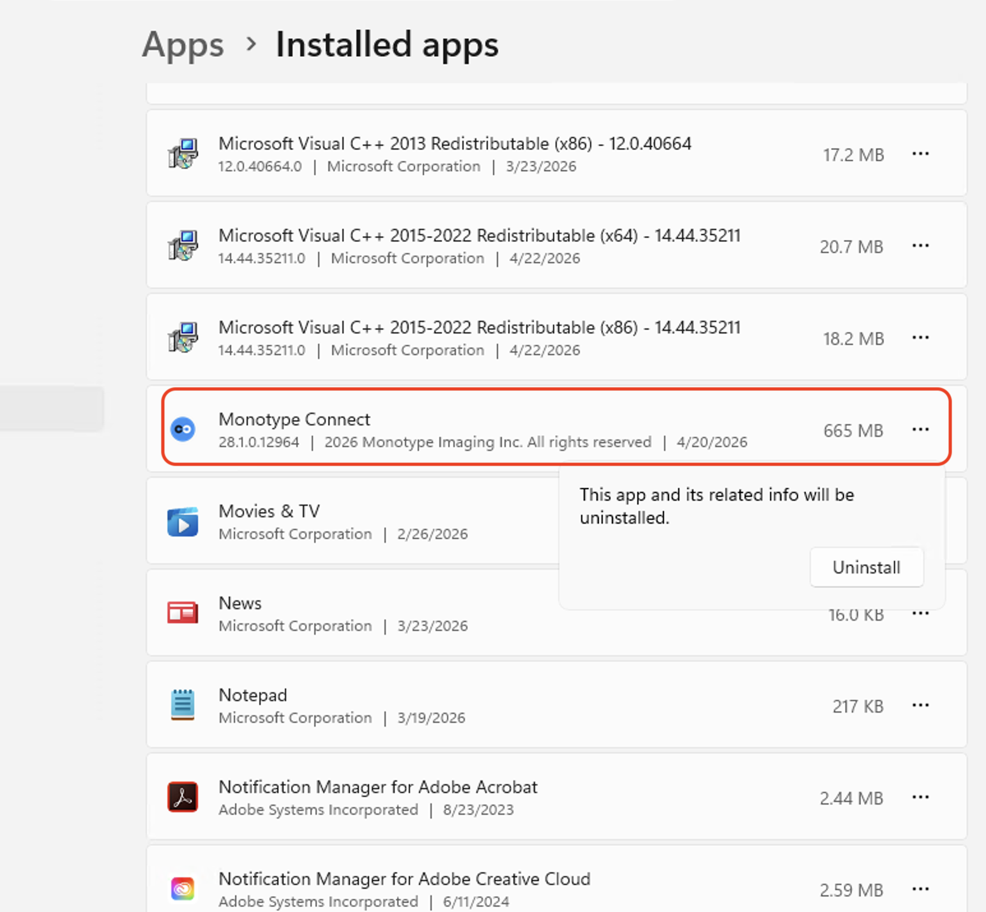Viewport: 986px width, 912px height.
Task: Click the Monotype Connect app icon
Action: 183,429
